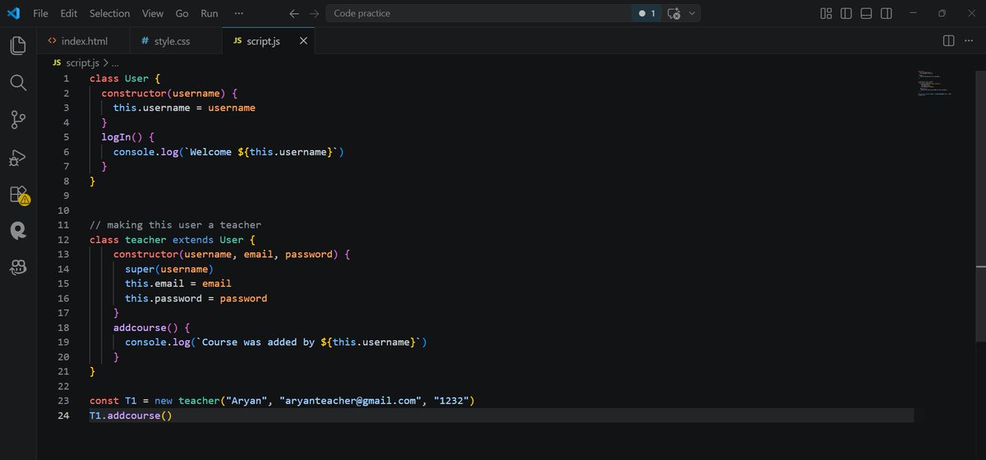This screenshot has width=986, height=460.
Task: Click 'this.username = username' on line 3
Action: pos(184,108)
